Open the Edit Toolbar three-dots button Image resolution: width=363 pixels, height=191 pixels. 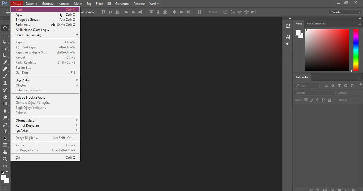pos(5,166)
